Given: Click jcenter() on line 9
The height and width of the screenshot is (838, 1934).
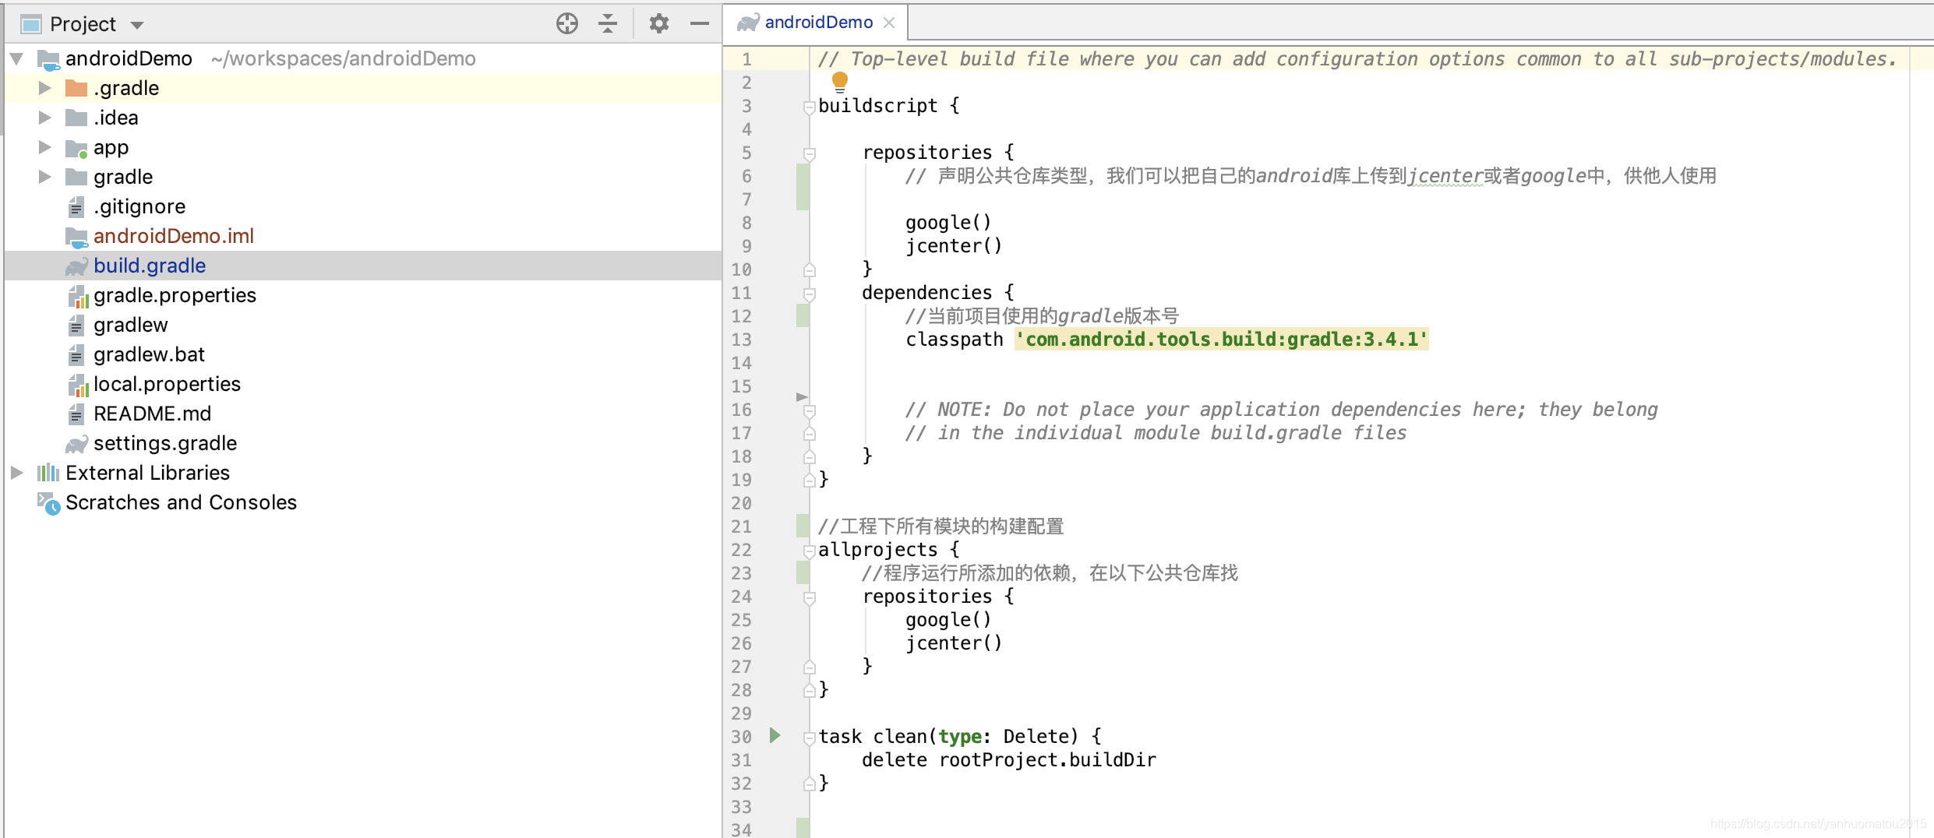Looking at the screenshot, I should (954, 246).
